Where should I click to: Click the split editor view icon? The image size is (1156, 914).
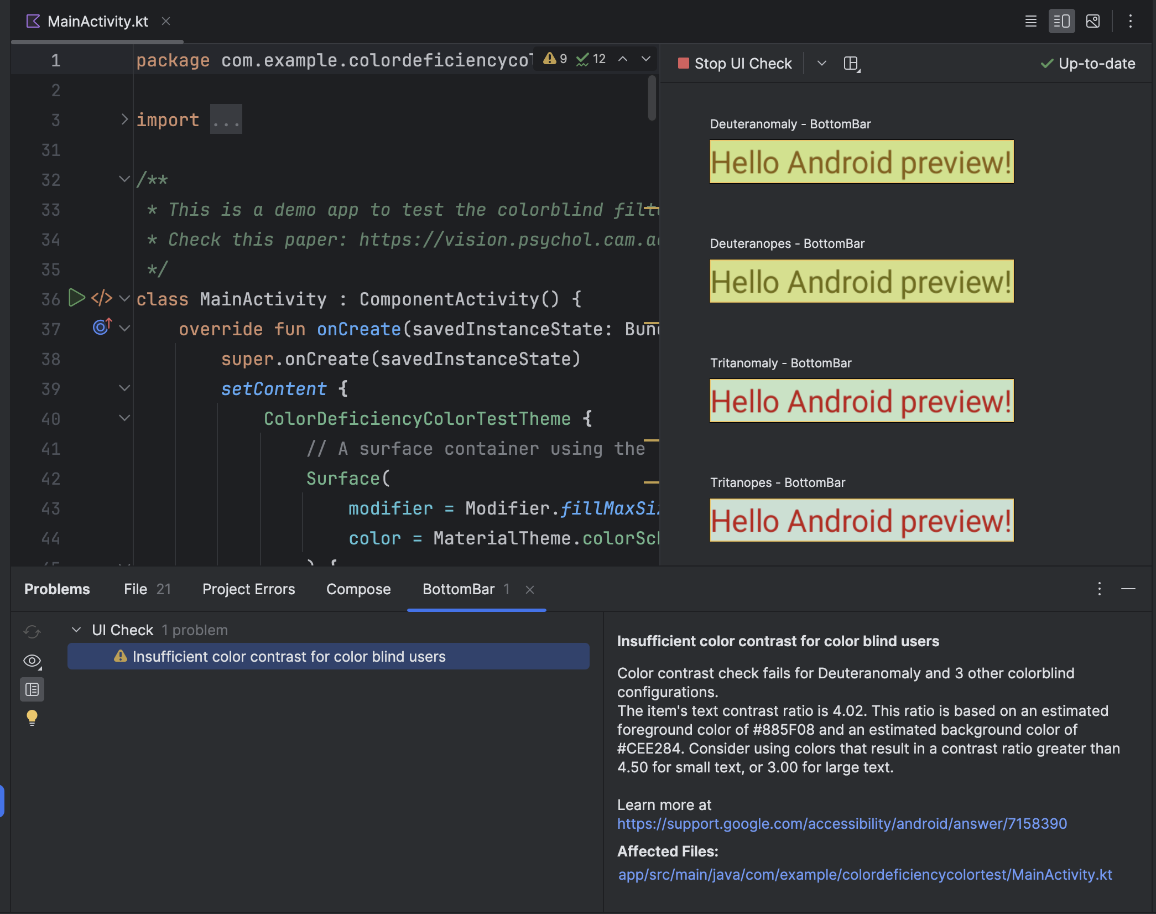coord(1061,20)
